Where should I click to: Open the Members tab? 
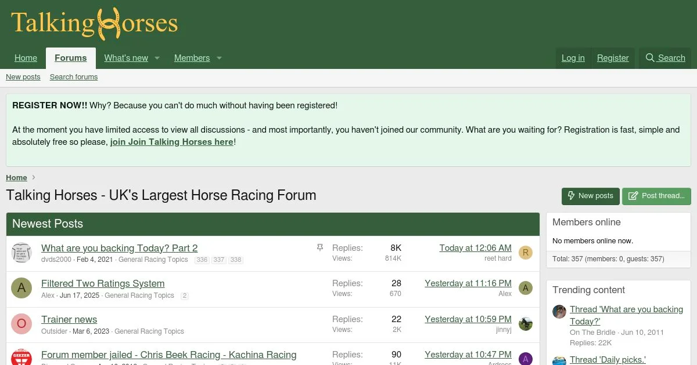tap(192, 58)
